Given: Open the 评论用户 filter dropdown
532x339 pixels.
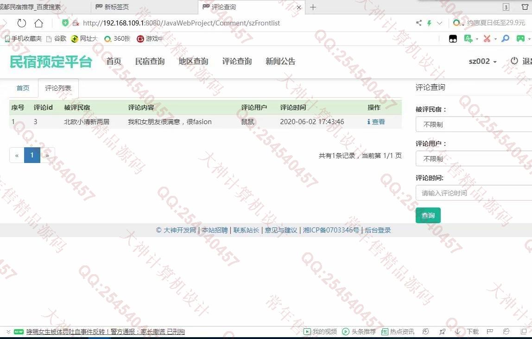Looking at the screenshot, I should coord(474,158).
